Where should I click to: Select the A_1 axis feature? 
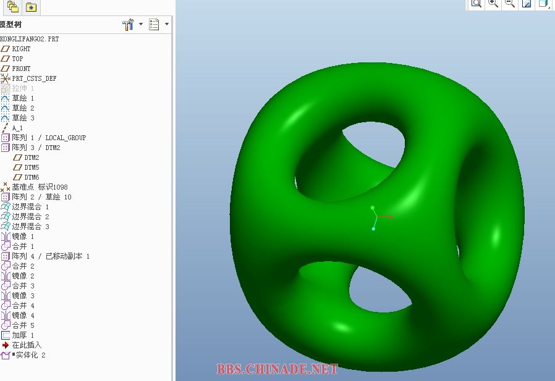[12, 128]
